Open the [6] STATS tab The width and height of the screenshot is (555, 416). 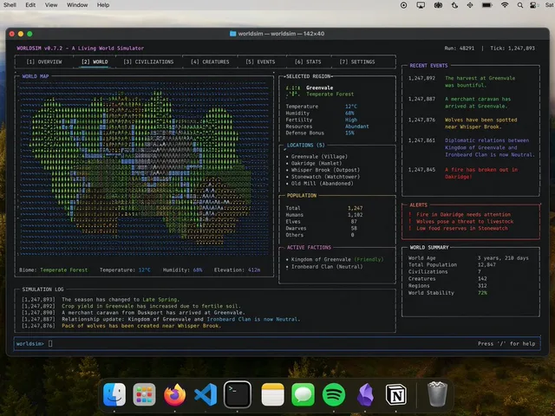click(x=308, y=62)
